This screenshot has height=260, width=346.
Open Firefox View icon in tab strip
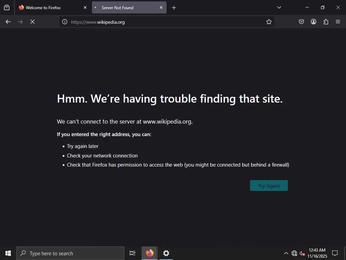[x=7, y=7]
